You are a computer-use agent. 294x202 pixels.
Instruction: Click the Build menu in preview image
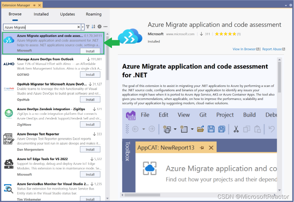click(249, 115)
